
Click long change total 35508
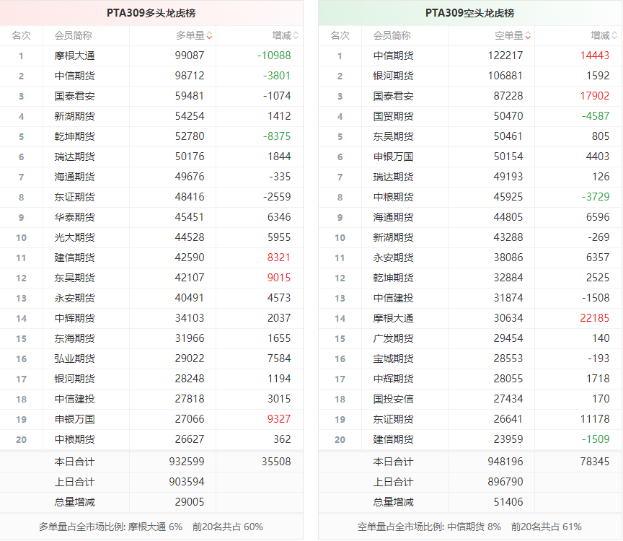click(276, 462)
